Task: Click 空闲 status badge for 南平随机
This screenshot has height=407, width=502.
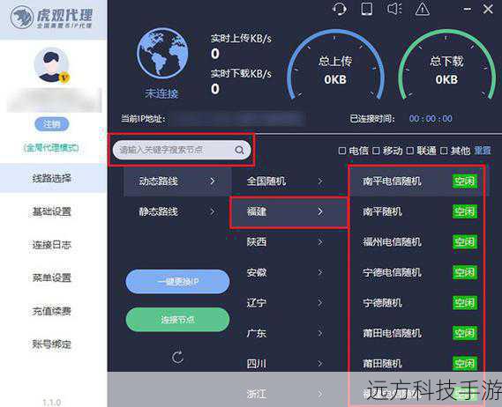Action: pyautogui.click(x=465, y=211)
